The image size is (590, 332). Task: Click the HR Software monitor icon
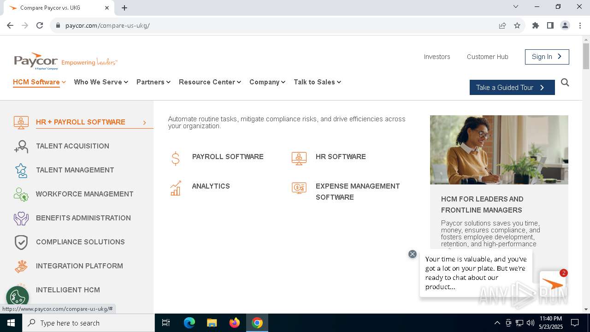point(299,158)
